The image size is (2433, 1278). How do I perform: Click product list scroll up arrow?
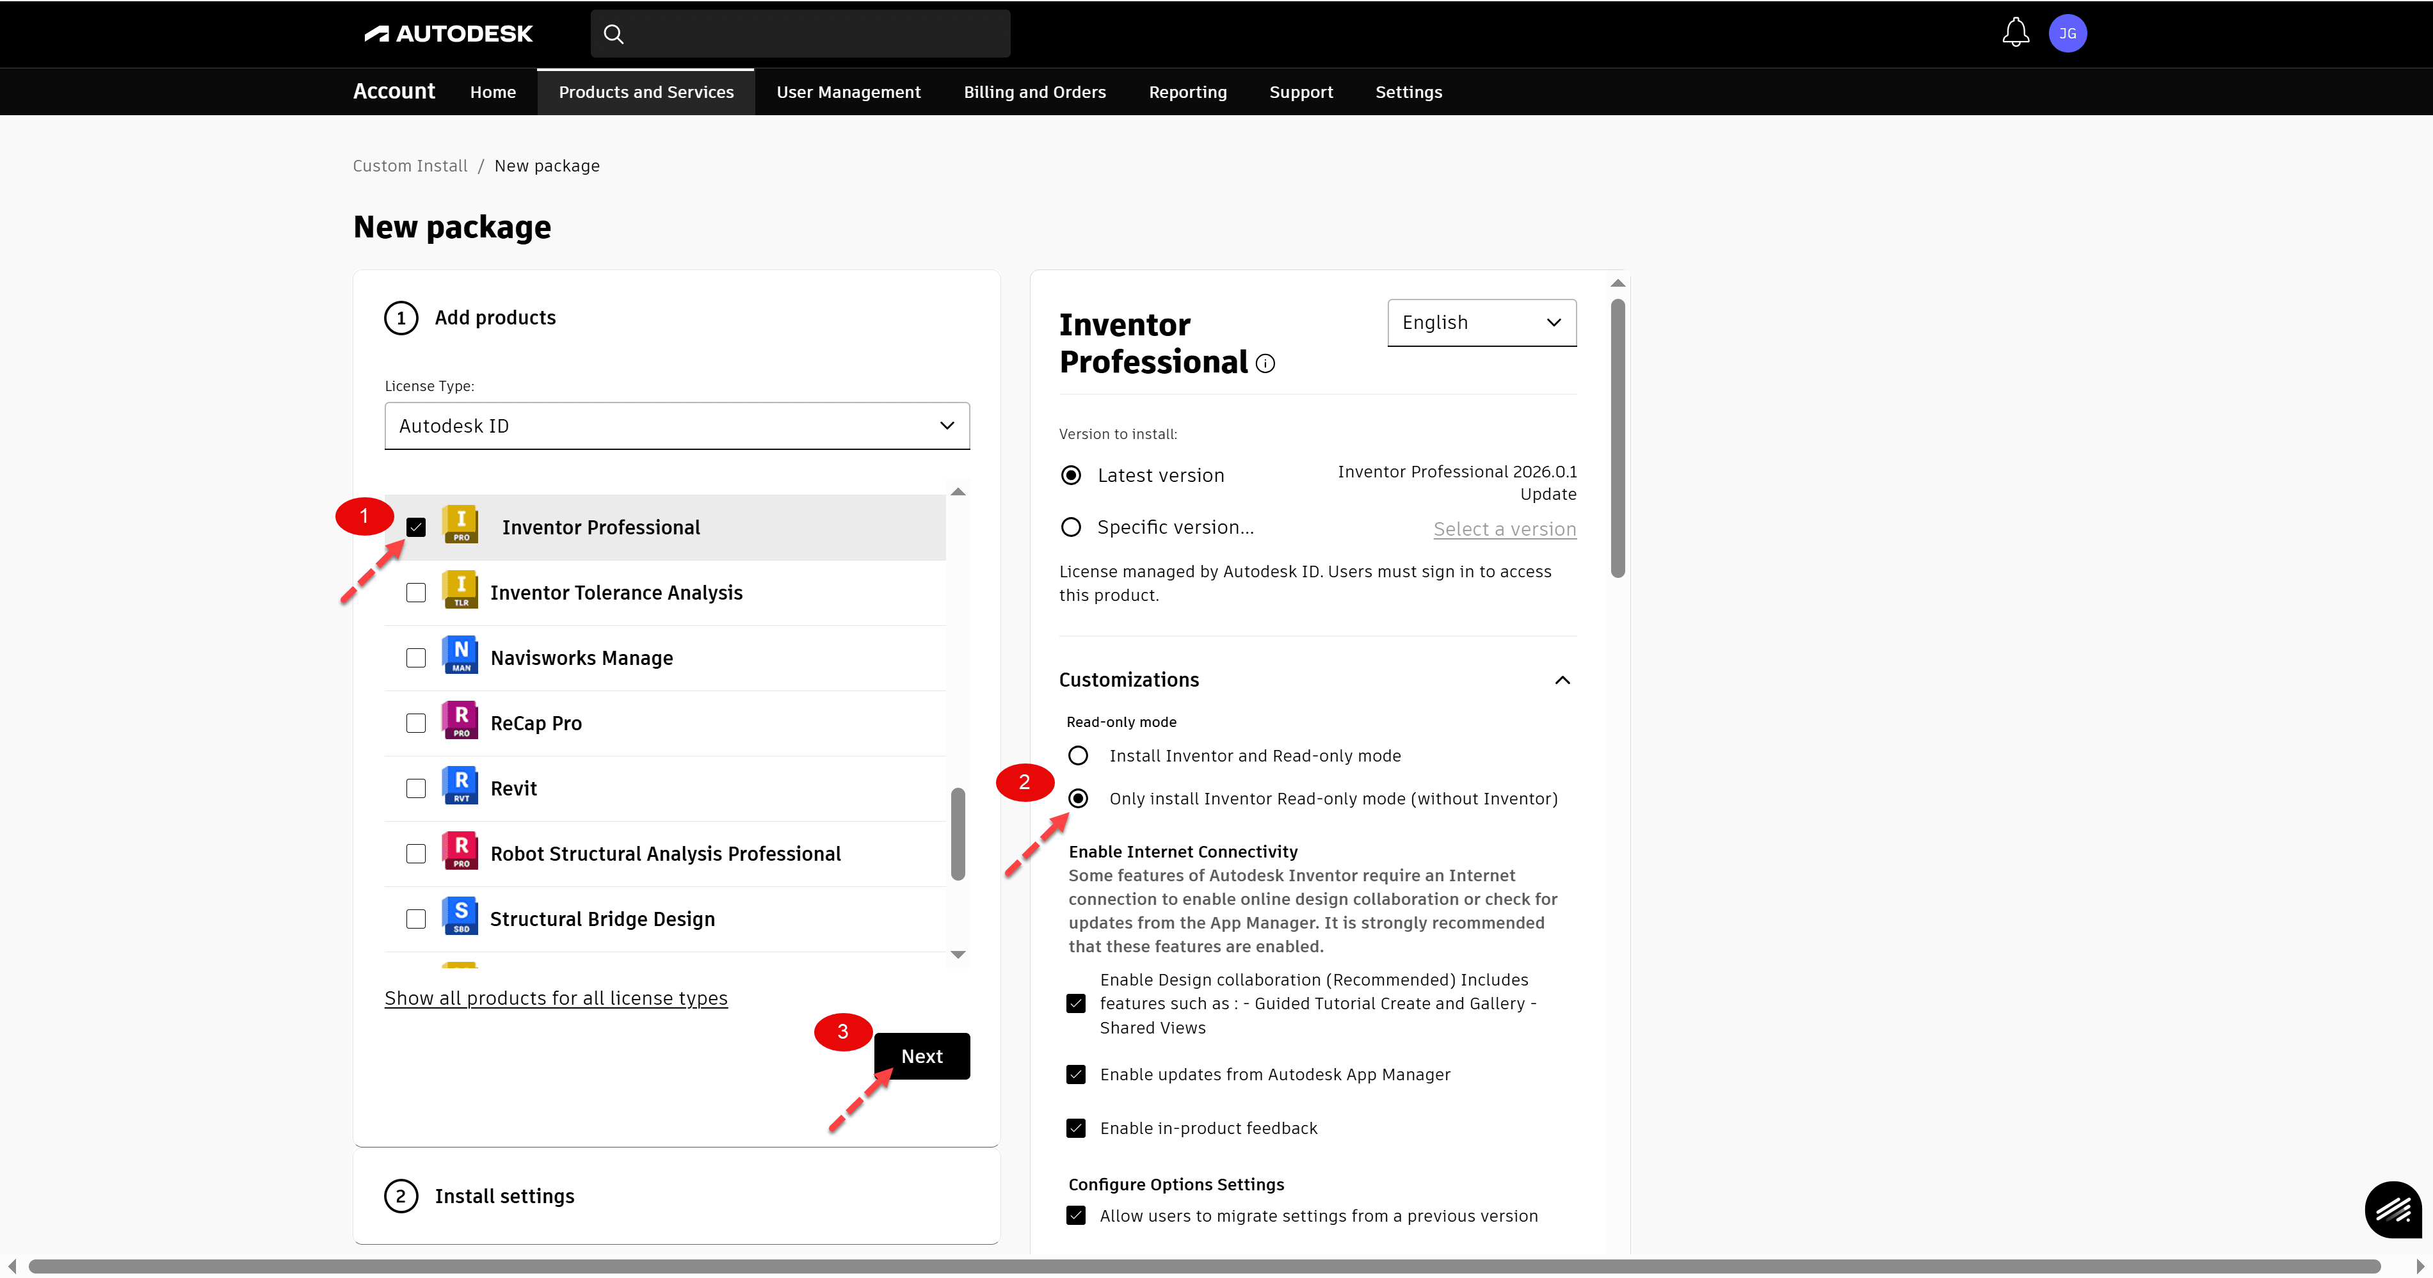958,491
